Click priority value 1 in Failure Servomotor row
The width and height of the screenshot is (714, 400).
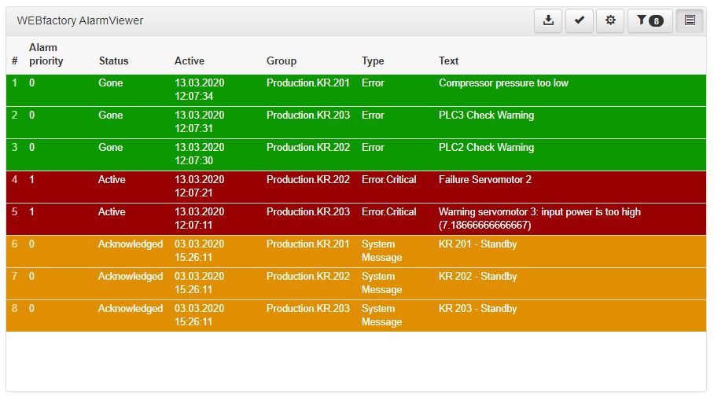coord(31,179)
